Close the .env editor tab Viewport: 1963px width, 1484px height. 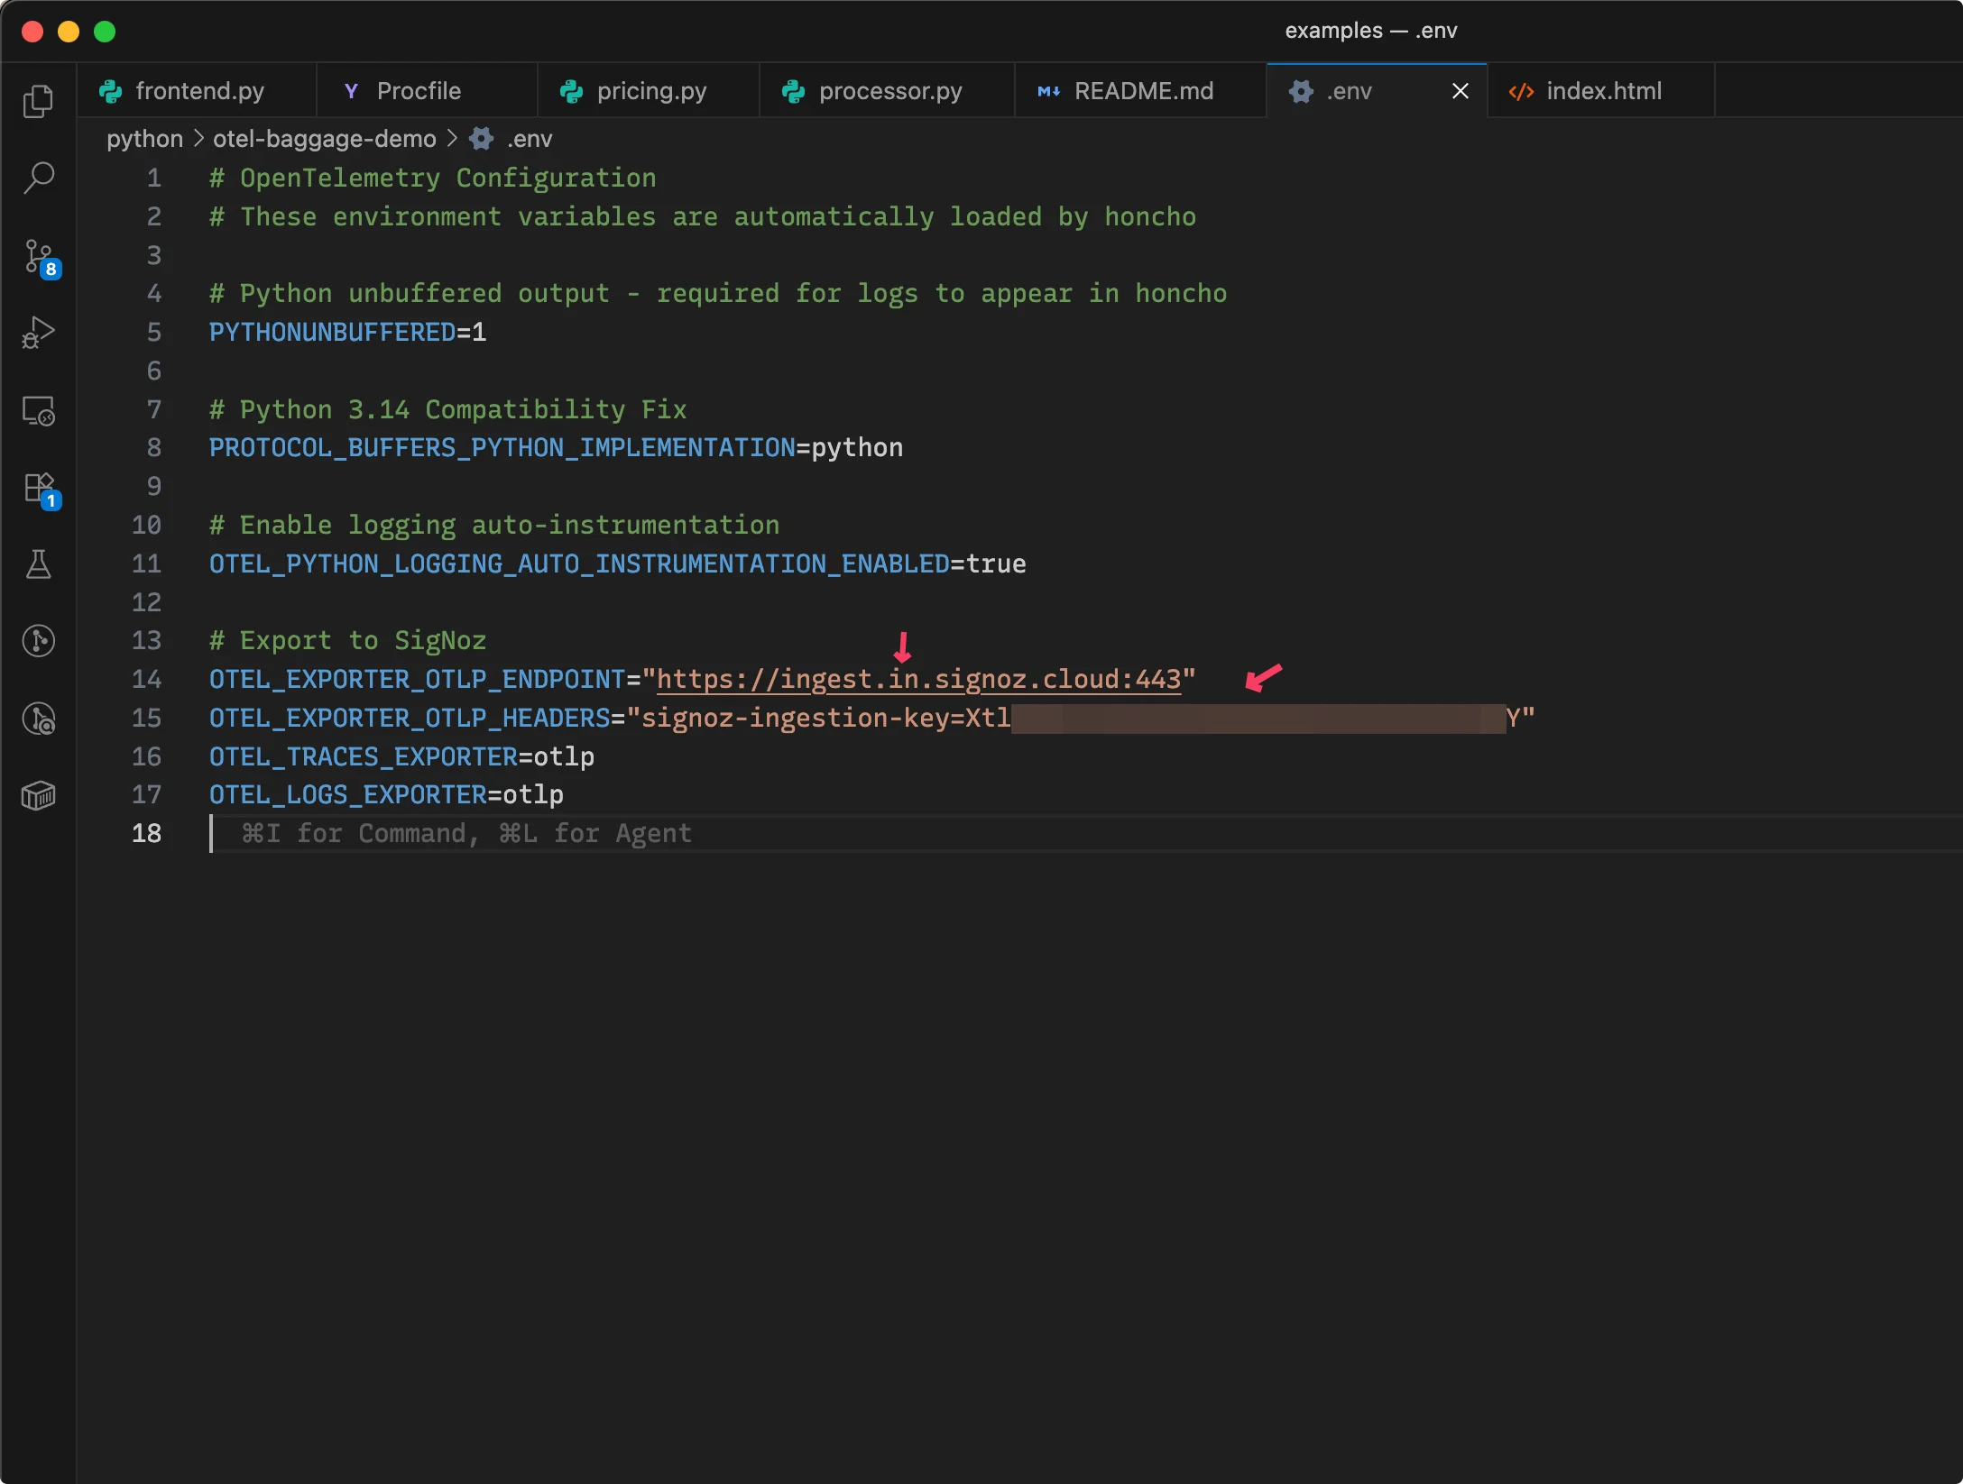(1460, 91)
